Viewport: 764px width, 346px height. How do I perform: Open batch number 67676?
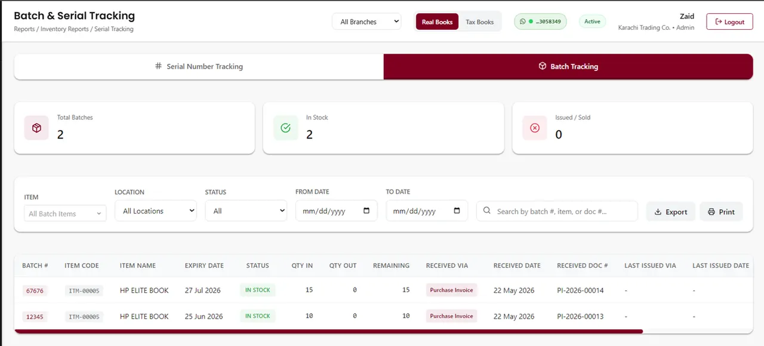(x=33, y=291)
